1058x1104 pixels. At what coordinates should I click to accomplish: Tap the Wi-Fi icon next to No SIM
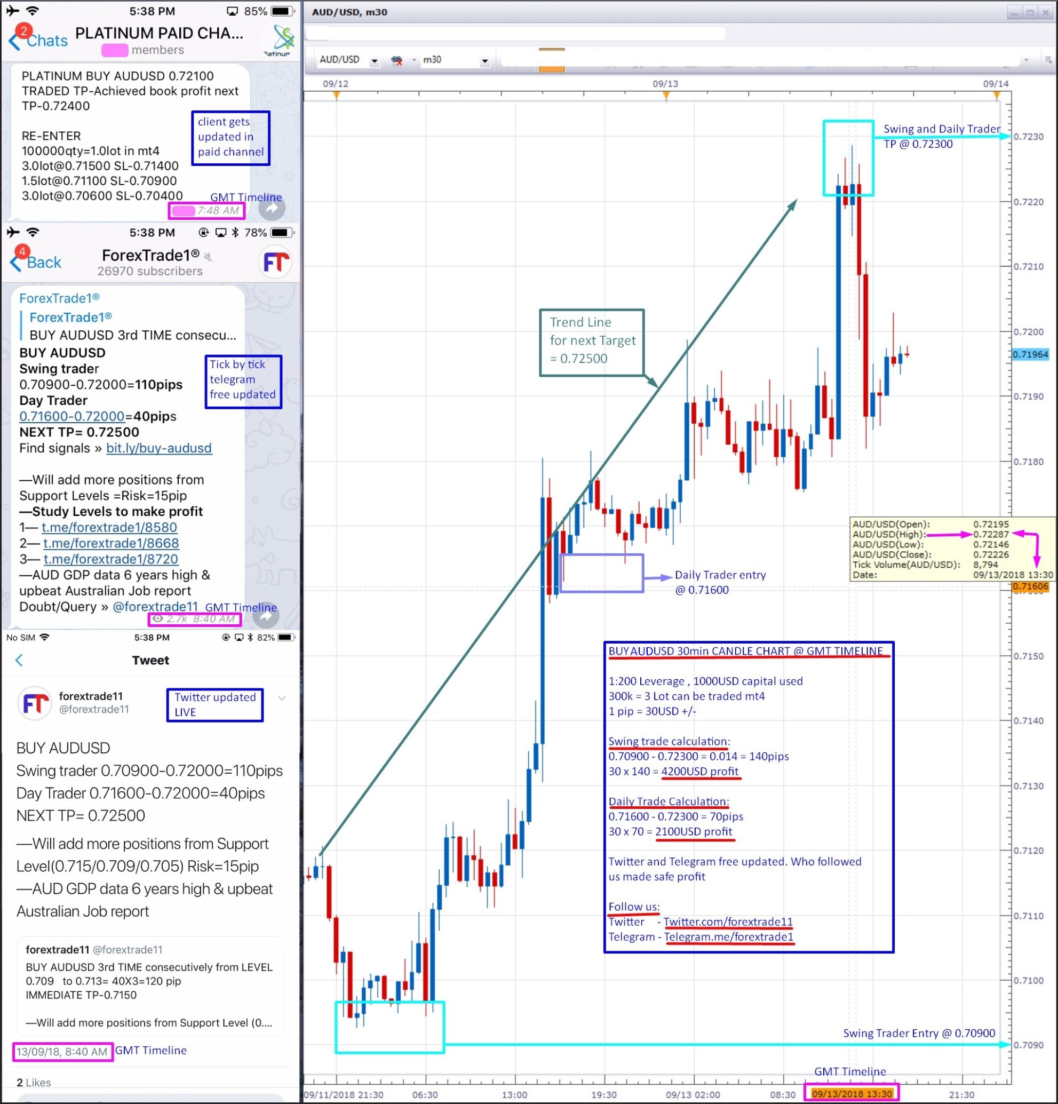coord(44,637)
